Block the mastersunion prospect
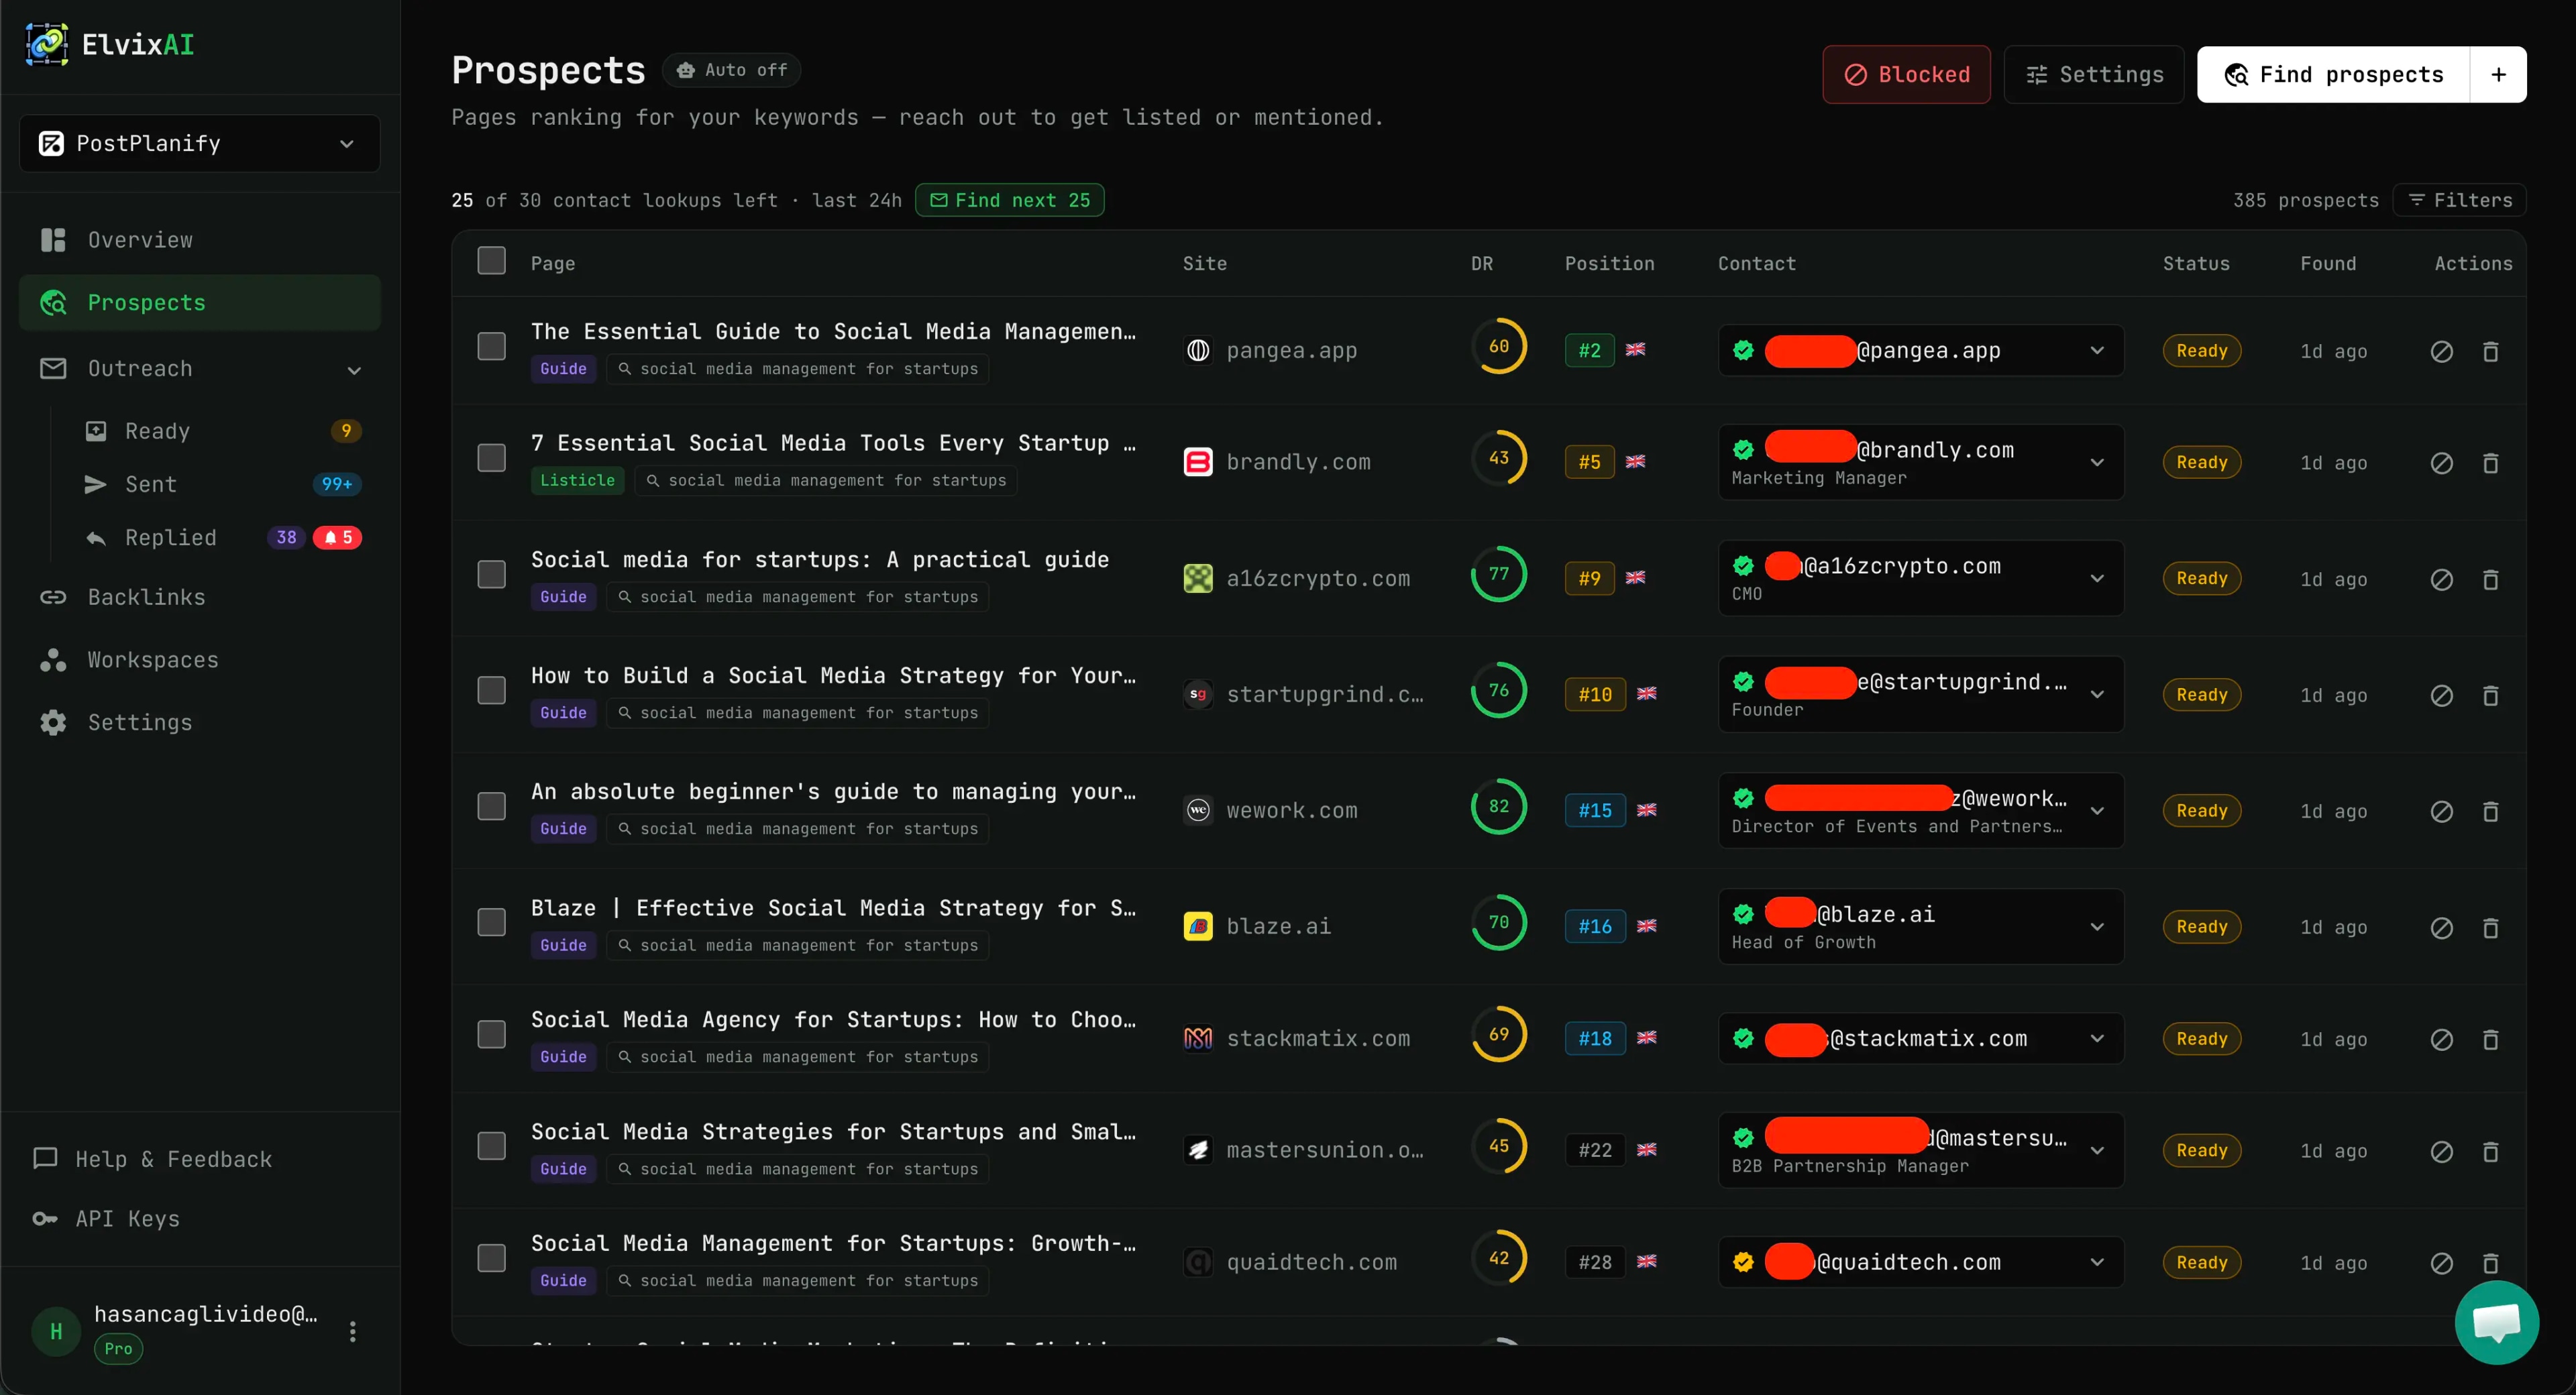Screen dimensions: 2576x1395 point(2441,1151)
